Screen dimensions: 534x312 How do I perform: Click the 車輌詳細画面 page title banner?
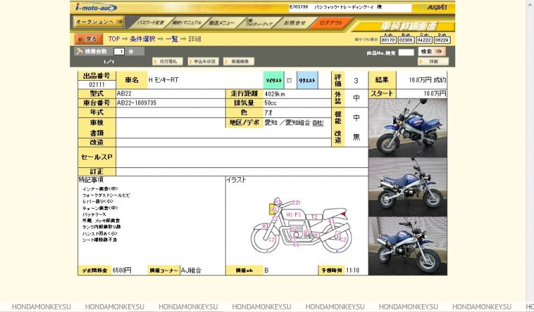(x=409, y=26)
